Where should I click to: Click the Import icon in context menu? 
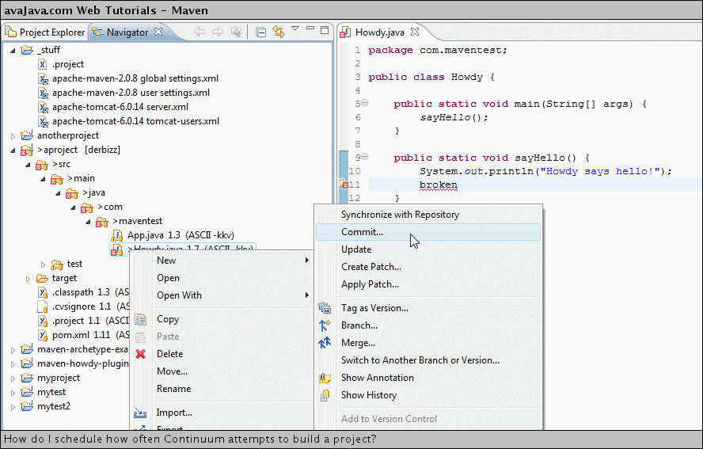tap(140, 413)
